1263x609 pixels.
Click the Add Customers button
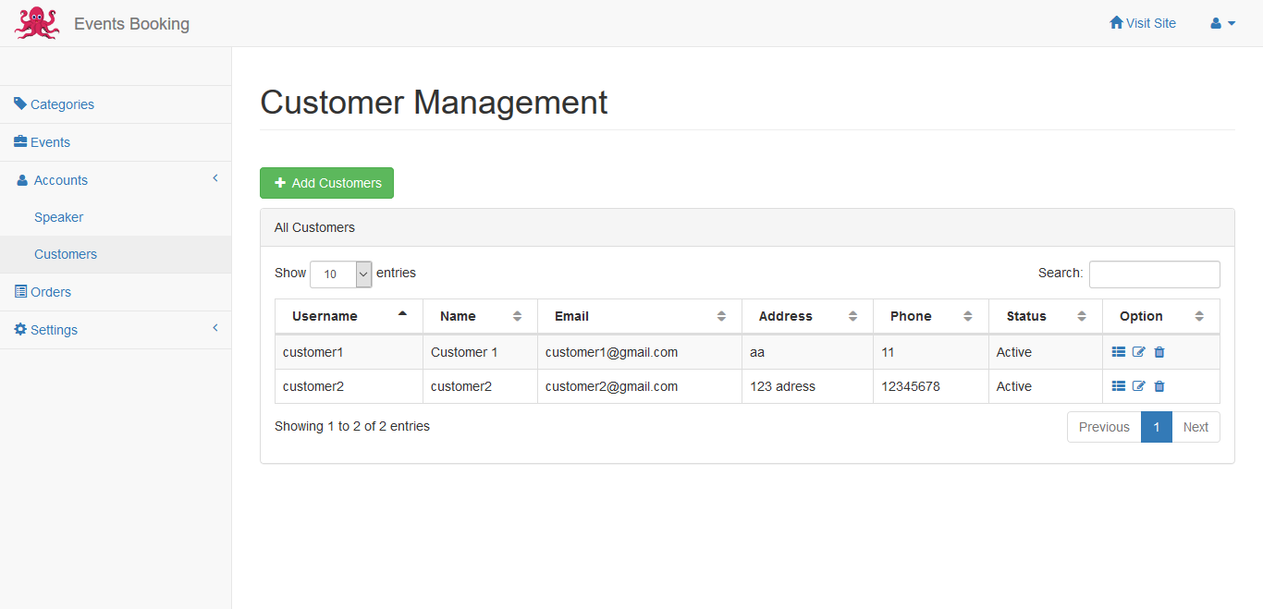326,183
